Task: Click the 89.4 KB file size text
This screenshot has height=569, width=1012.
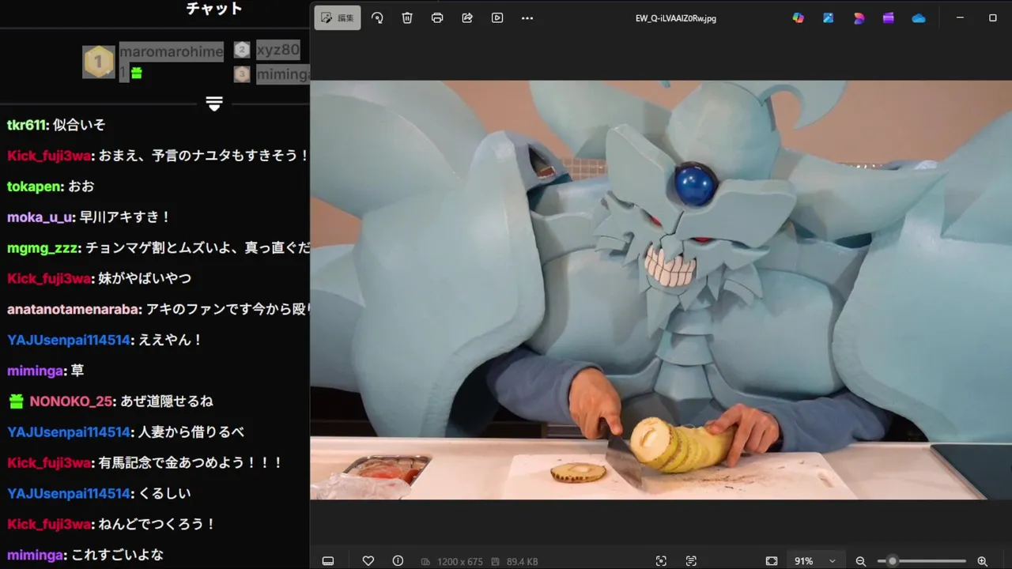Action: point(522,561)
